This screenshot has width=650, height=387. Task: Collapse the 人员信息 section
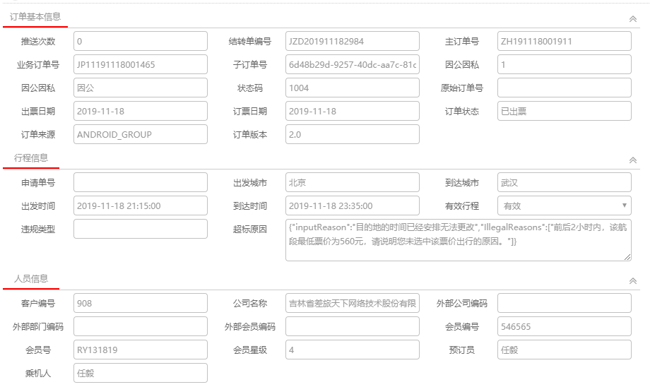pyautogui.click(x=632, y=280)
